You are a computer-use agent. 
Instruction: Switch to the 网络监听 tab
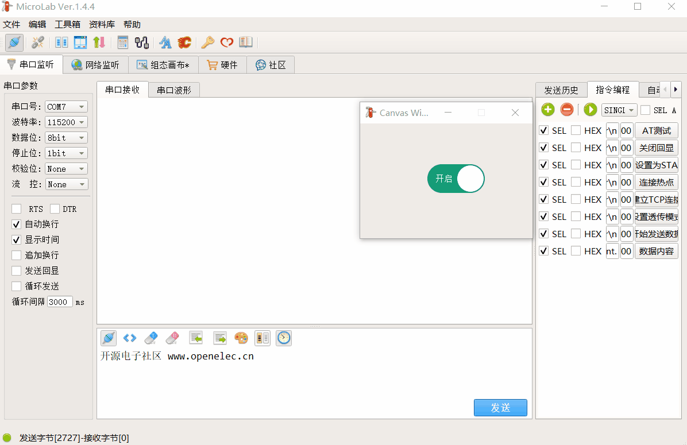point(95,65)
